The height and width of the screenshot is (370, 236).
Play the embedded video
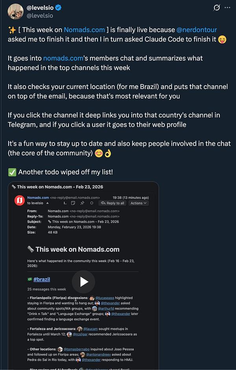tap(83, 281)
